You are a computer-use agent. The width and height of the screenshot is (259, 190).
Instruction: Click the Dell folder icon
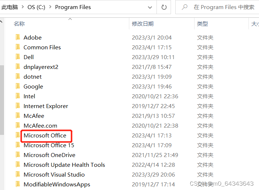18,57
